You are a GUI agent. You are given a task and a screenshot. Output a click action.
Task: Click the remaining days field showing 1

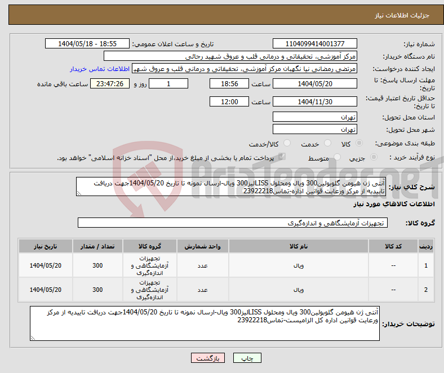pos(168,83)
